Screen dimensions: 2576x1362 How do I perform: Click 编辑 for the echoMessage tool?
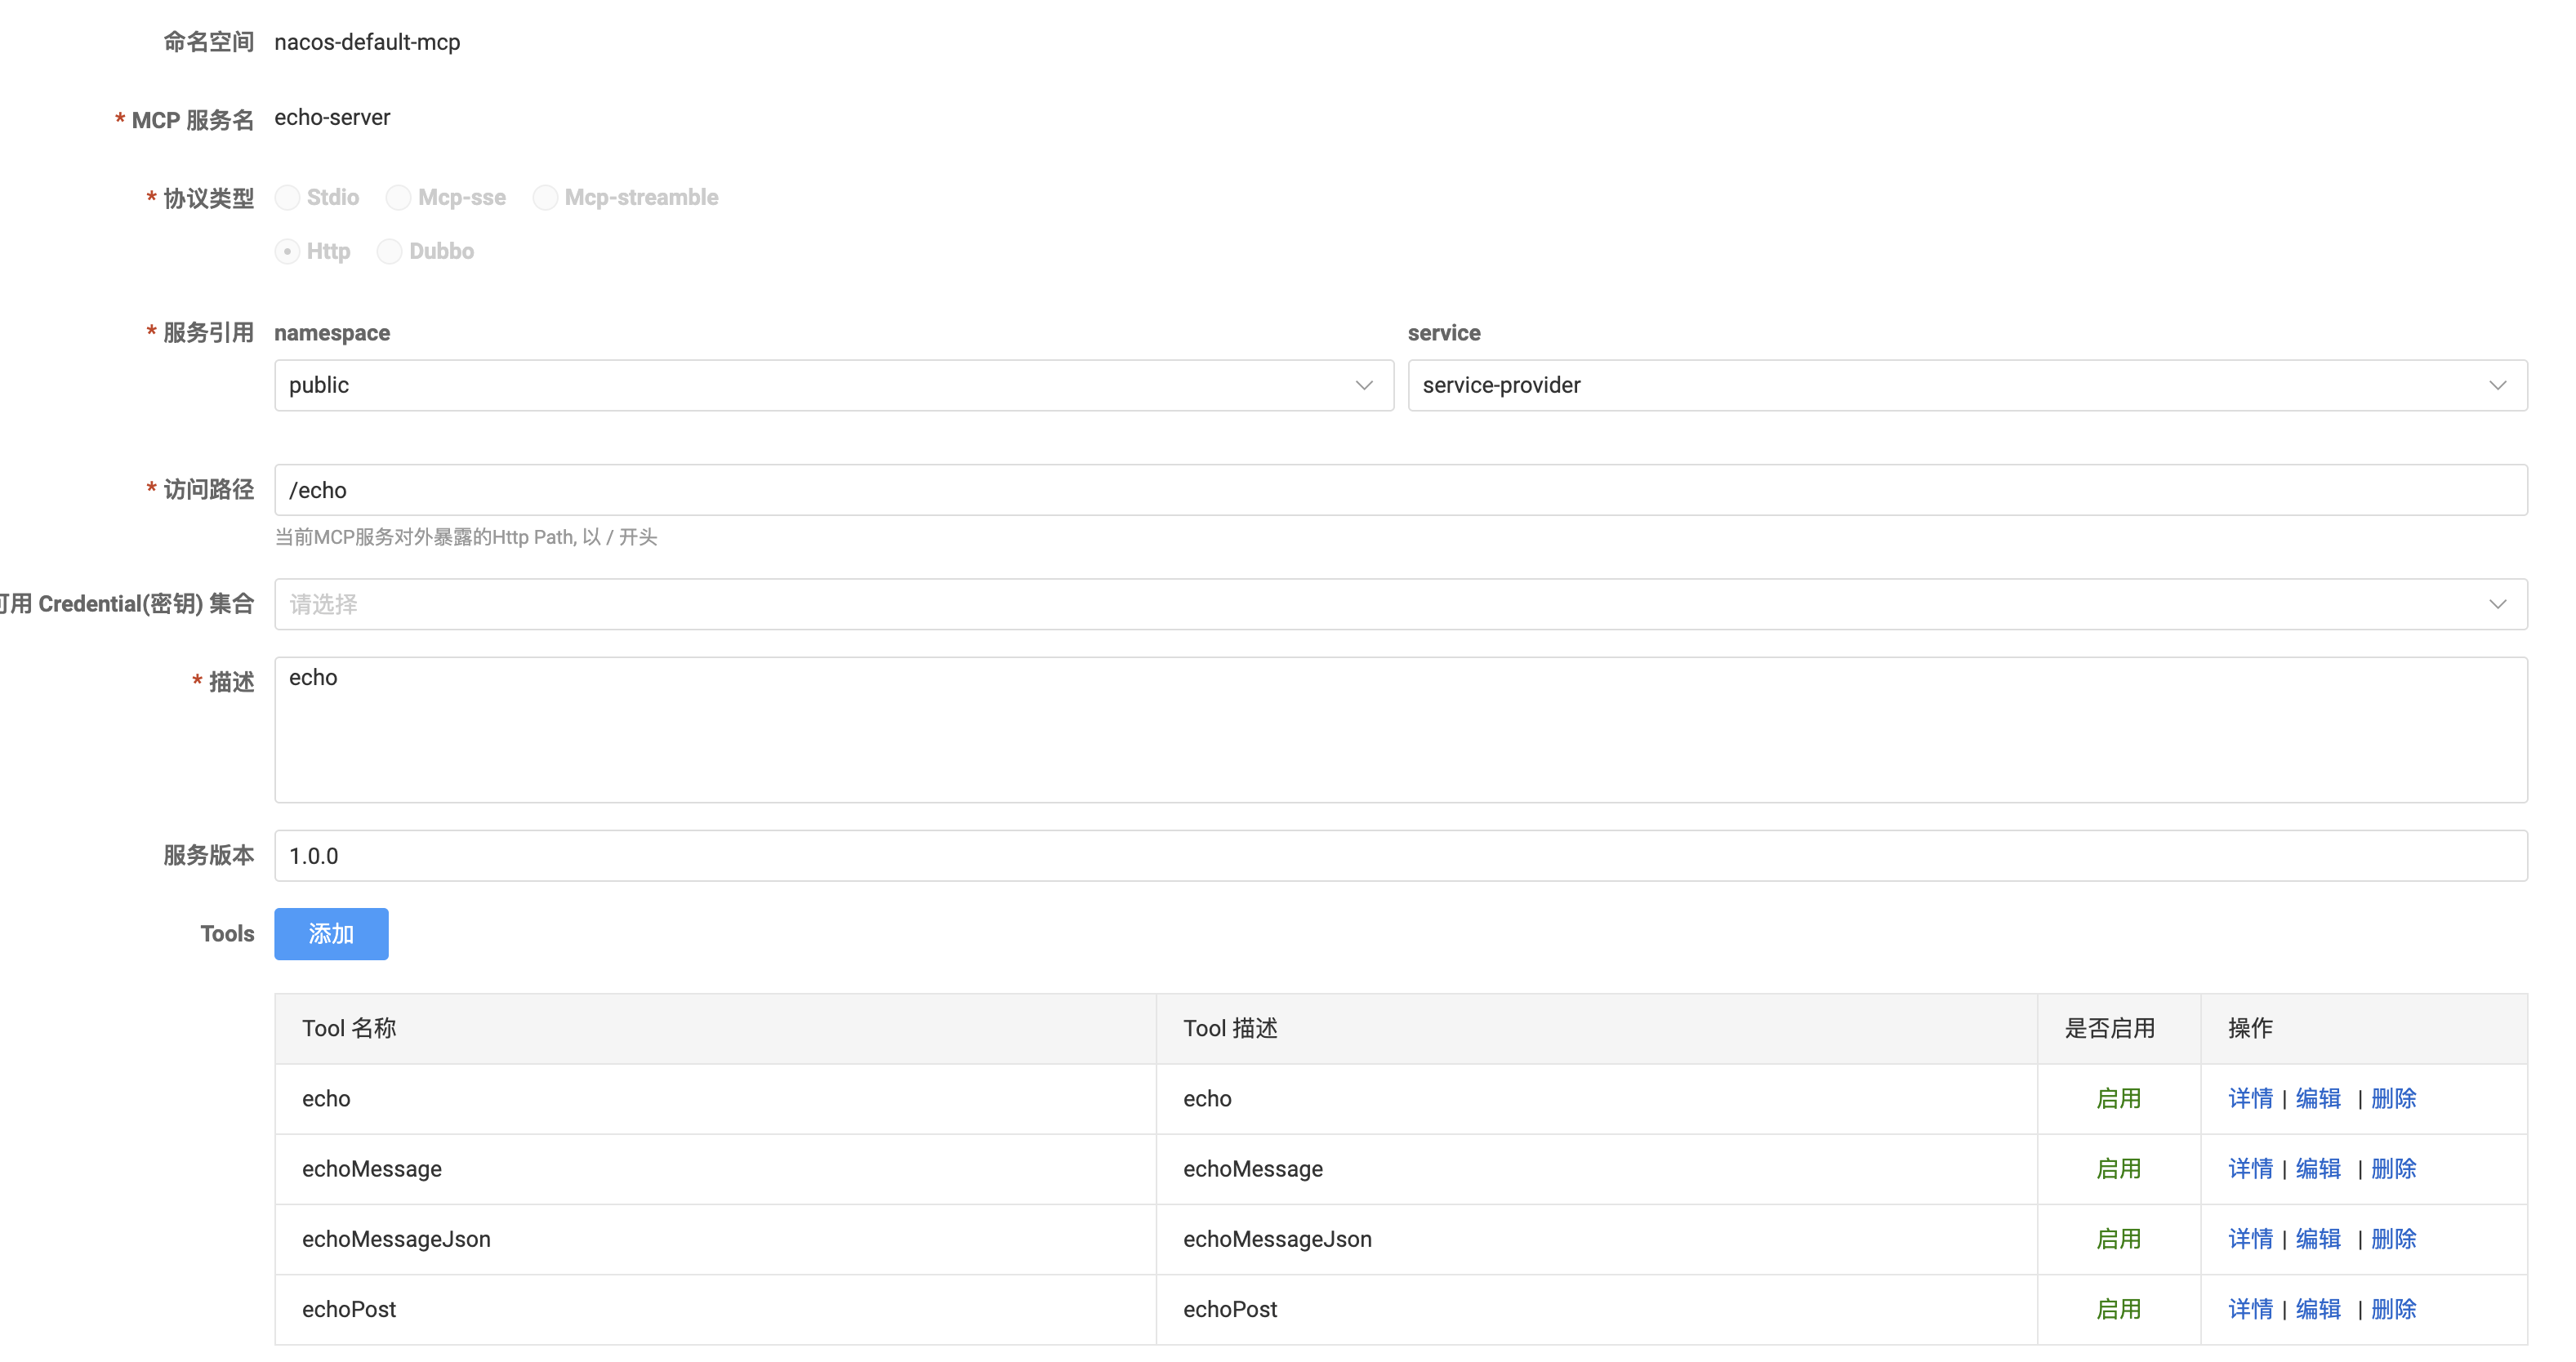[2318, 1168]
